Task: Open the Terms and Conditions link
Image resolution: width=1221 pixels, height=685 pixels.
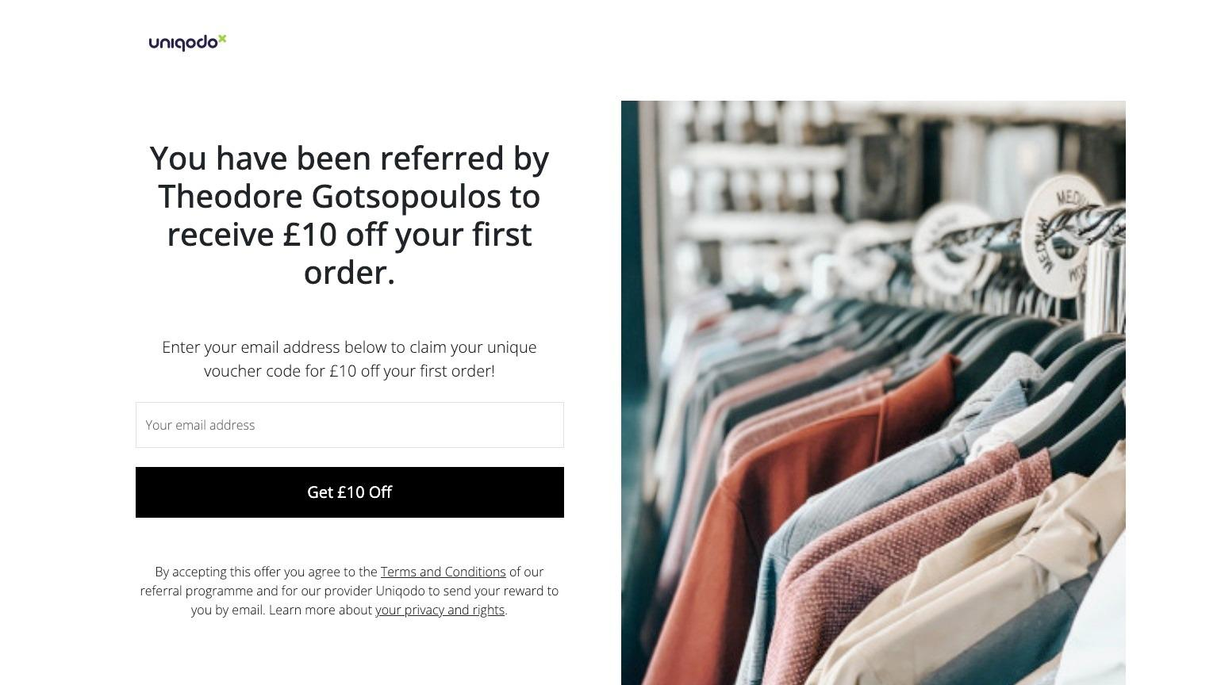Action: 443,572
